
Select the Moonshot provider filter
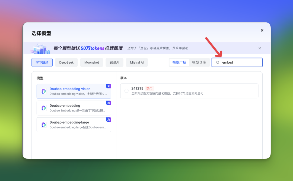pos(92,62)
